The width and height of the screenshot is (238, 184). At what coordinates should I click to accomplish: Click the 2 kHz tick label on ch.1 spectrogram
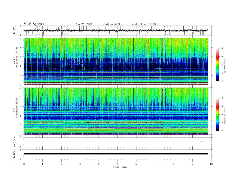pyautogui.click(x=21, y=75)
